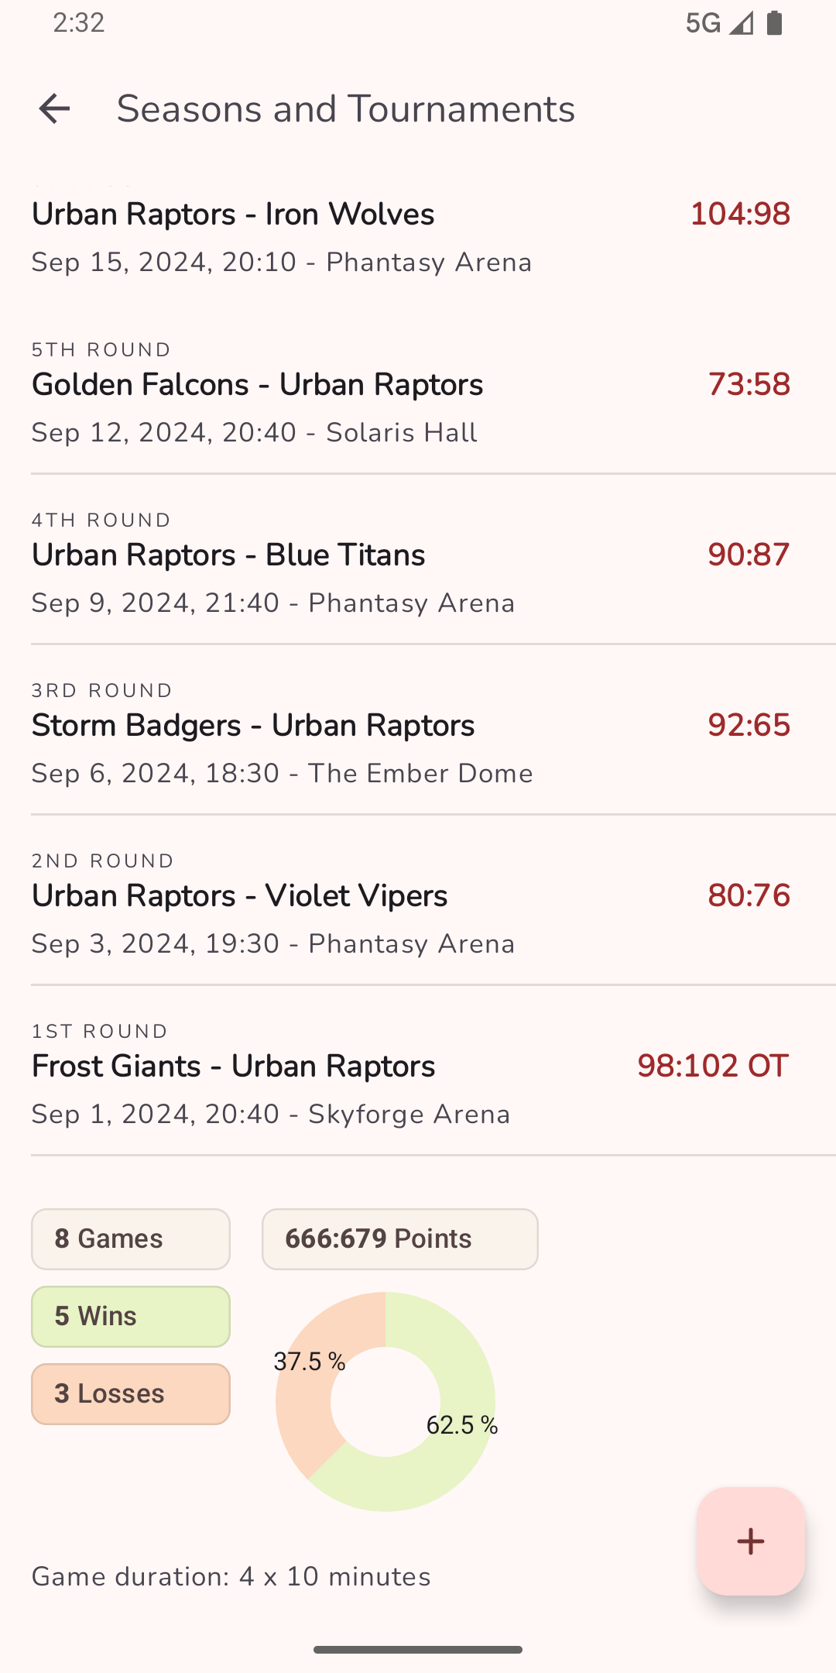Open Urban Raptors - Iron Wolves game

coord(310,232)
